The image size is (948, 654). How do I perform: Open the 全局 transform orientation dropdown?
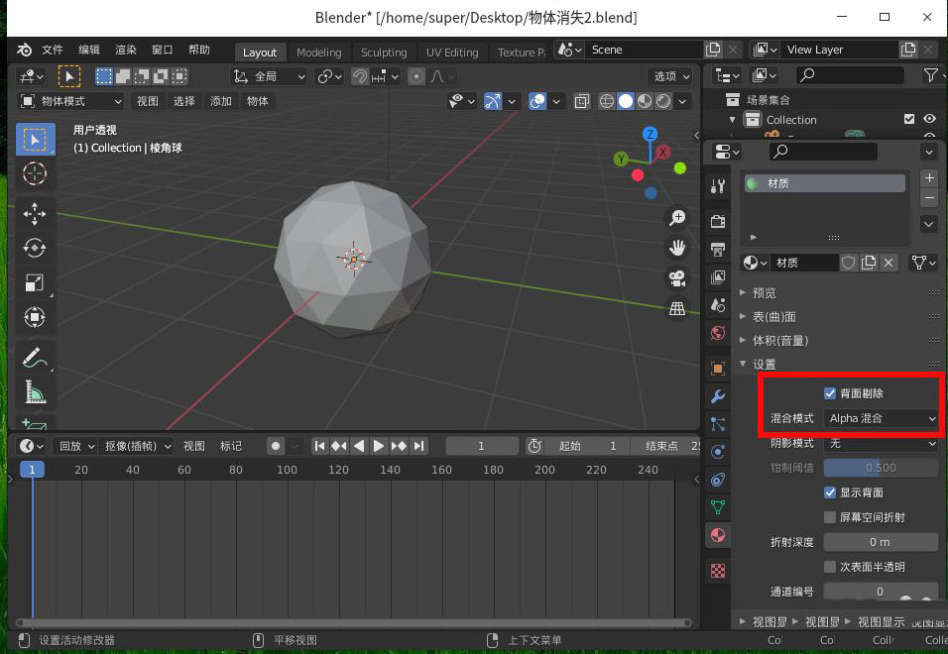pos(270,76)
